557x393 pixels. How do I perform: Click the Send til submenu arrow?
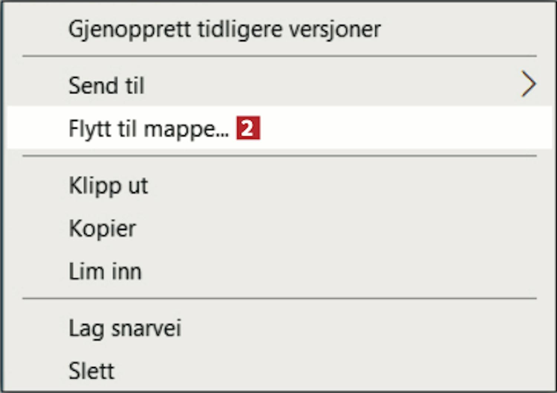point(528,84)
